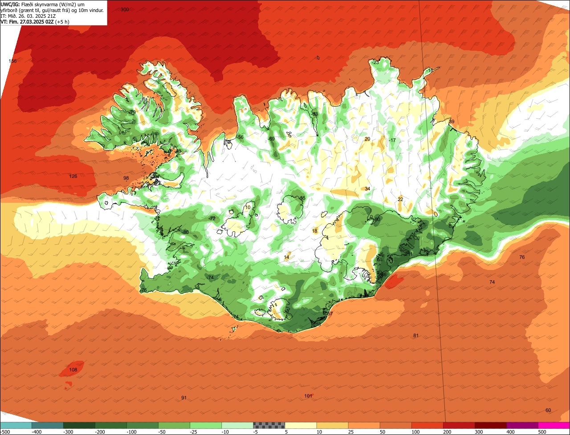This screenshot has height=435, width=570.
Task: Click the map value '39' on the coast
Action: pos(452,121)
